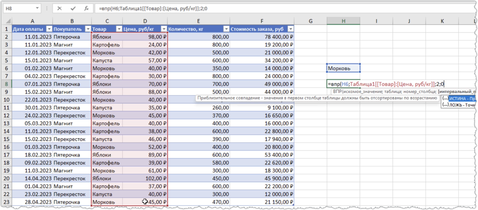The width and height of the screenshot is (478, 210).
Task: Select column H header
Action: pos(343,22)
